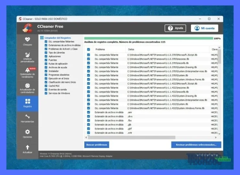Toggle Instalador checkbox

click(x=46, y=71)
